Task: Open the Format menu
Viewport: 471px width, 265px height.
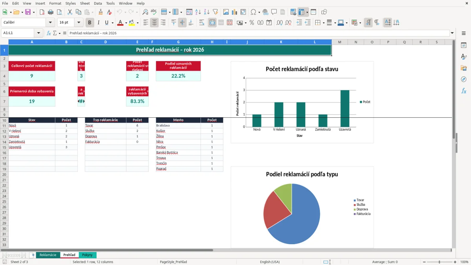Action: coord(55,3)
